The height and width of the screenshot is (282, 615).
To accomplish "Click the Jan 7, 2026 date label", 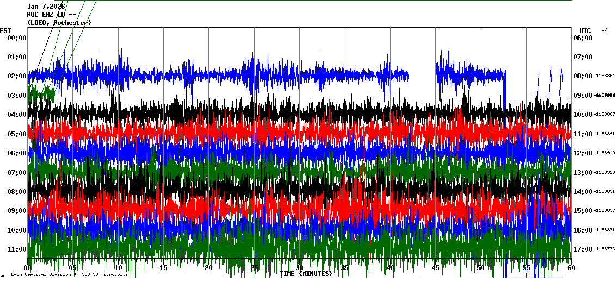I will 46,7.
